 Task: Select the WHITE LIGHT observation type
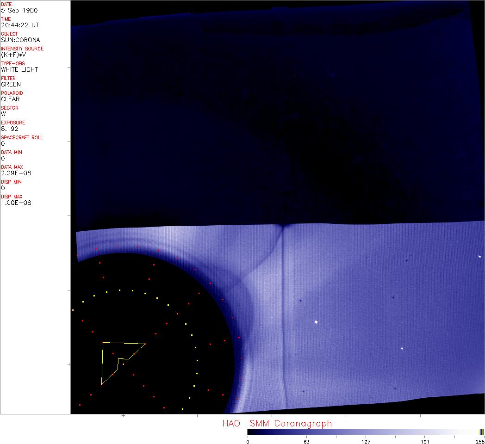point(19,69)
